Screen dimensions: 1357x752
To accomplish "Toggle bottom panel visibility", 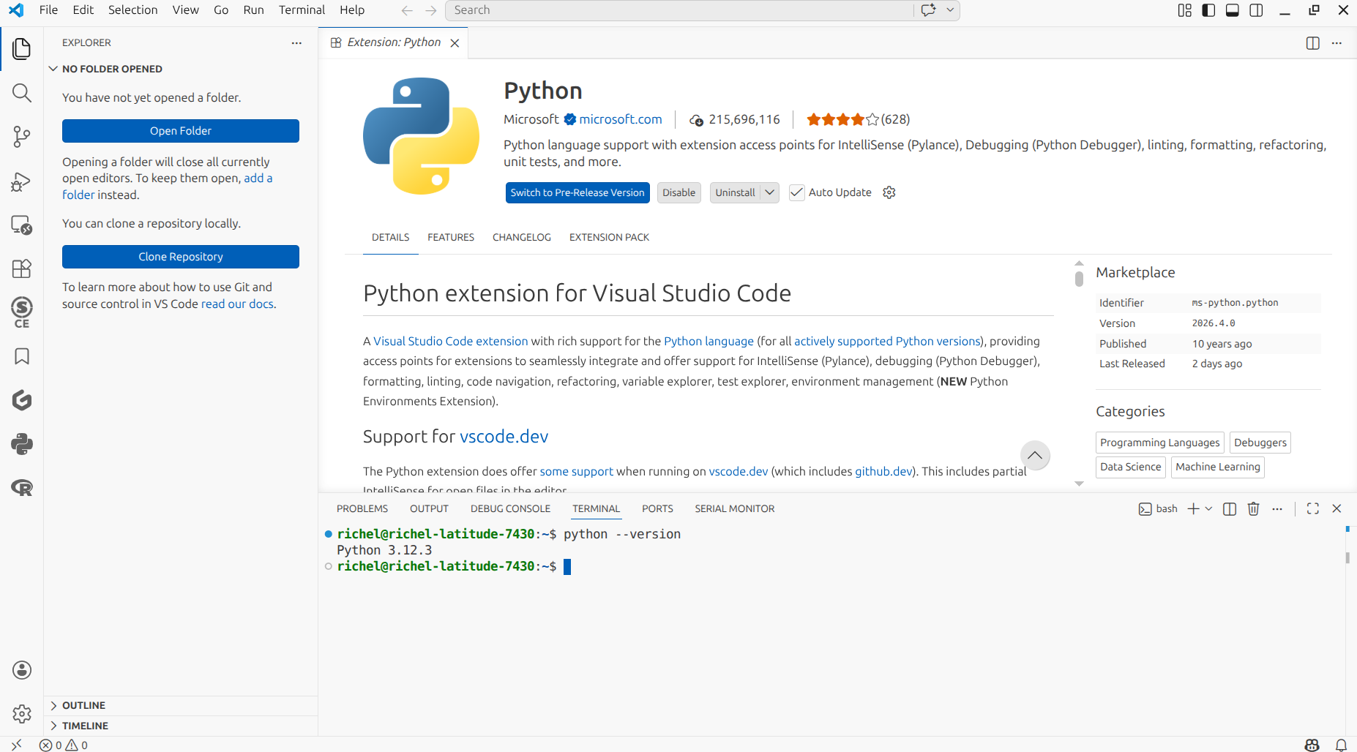I will (x=1233, y=10).
